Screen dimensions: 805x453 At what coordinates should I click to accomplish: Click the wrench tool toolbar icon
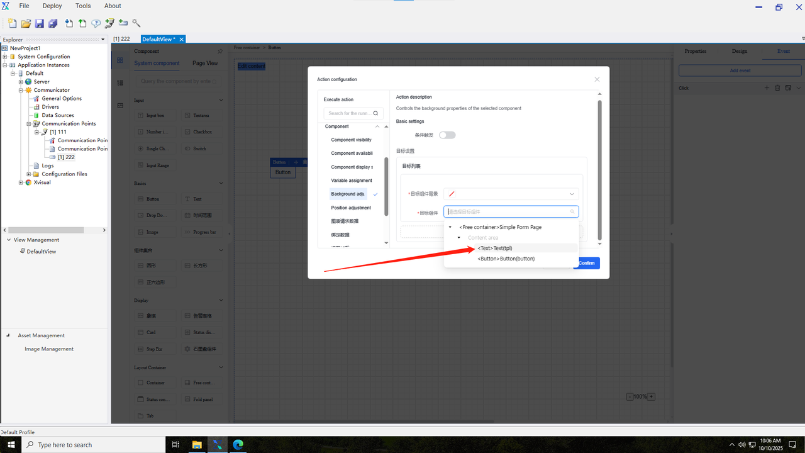136,23
